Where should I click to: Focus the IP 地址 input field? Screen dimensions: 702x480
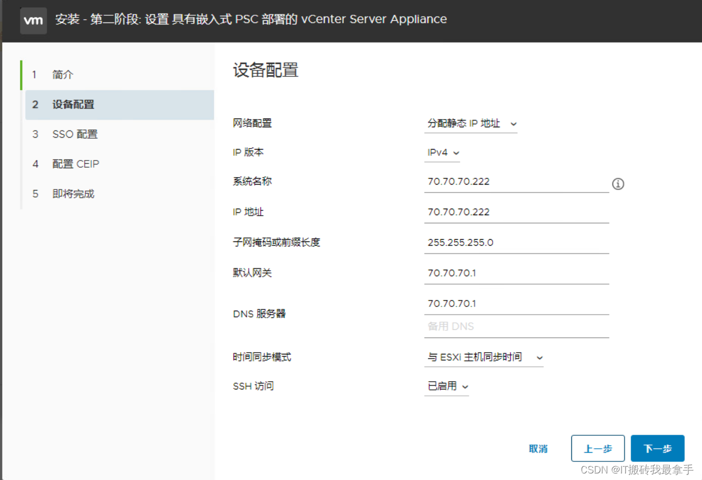tap(517, 212)
